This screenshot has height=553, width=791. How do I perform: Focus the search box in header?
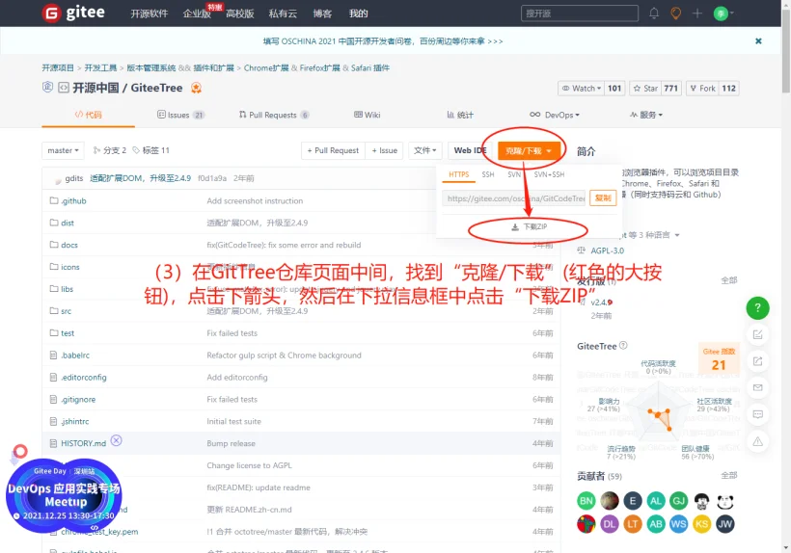click(580, 13)
